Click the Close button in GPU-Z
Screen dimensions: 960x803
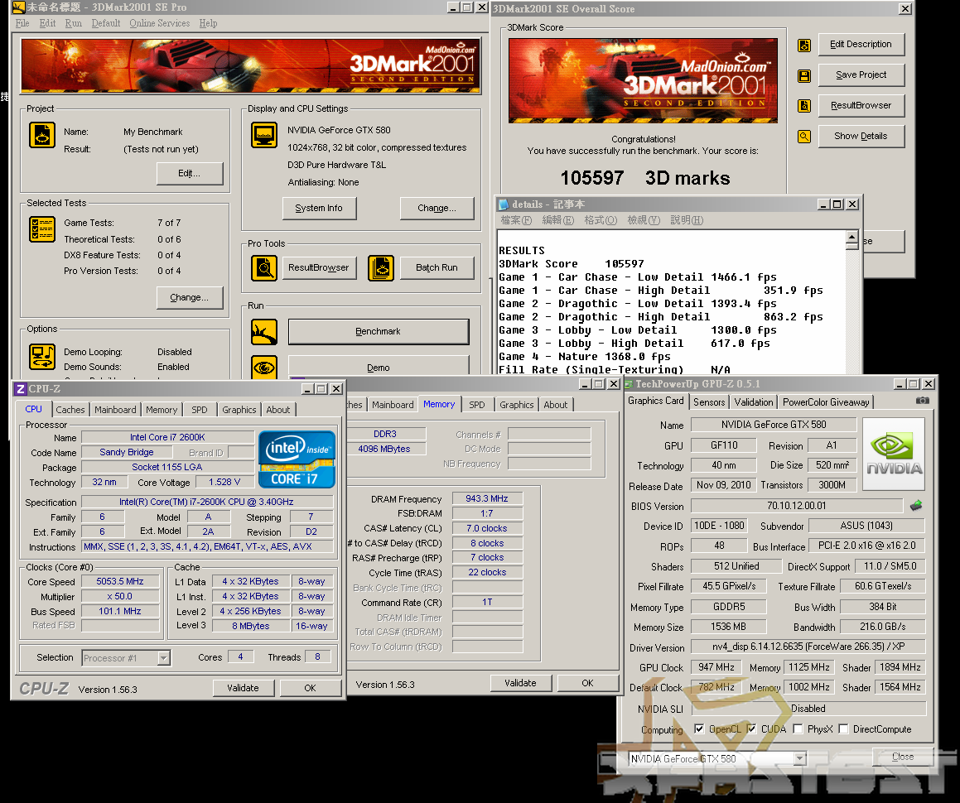[x=903, y=757]
